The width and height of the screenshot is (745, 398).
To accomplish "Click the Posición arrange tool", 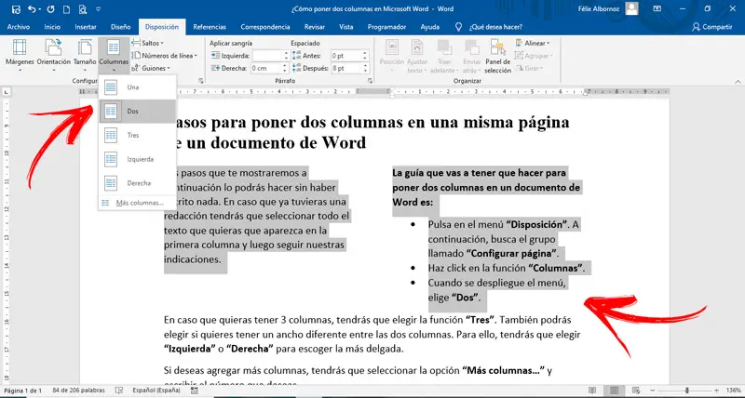I will 391,56.
